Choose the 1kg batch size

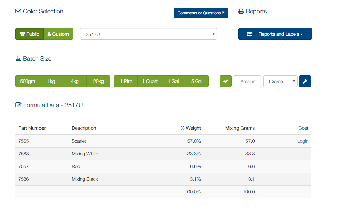click(x=51, y=81)
